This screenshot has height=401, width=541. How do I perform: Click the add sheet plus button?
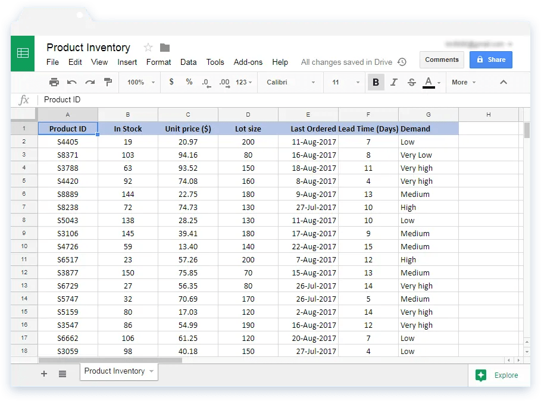[x=43, y=374]
